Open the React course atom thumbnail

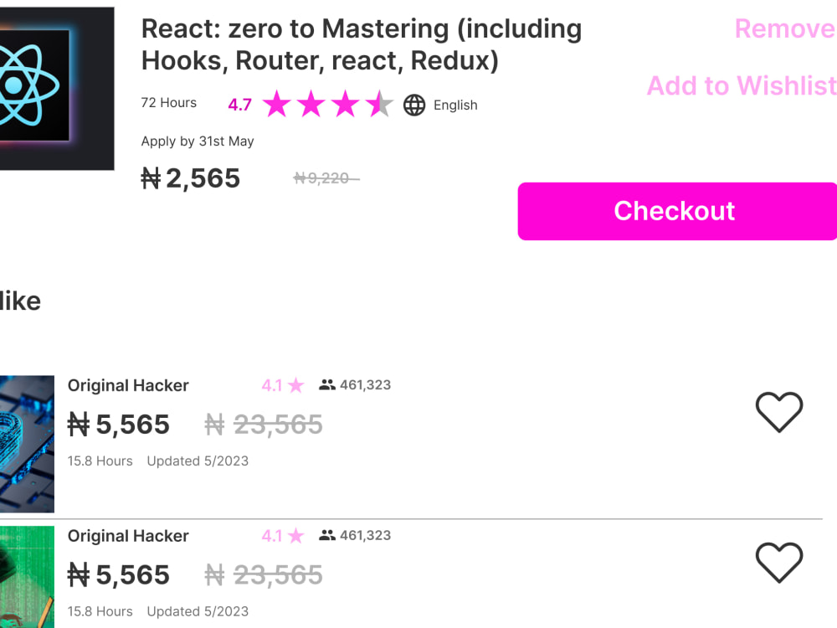click(x=57, y=89)
